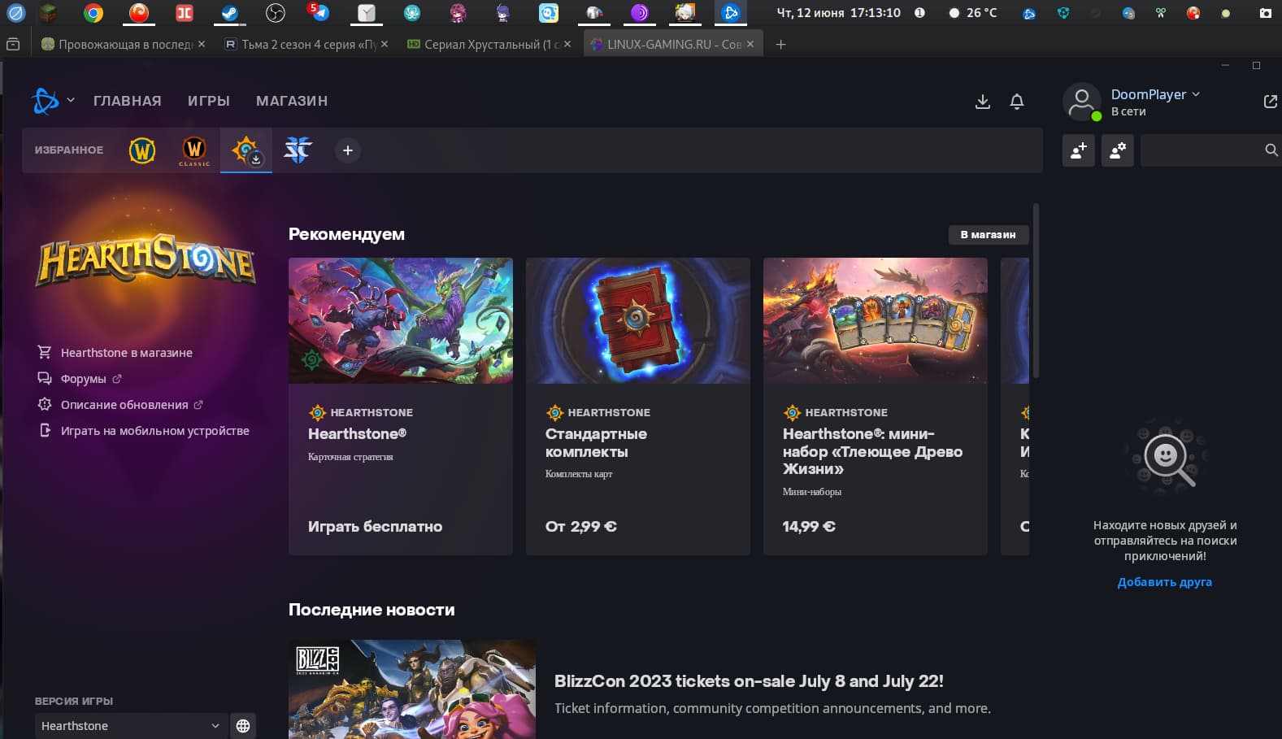Pop out the friends list window

[1270, 102]
